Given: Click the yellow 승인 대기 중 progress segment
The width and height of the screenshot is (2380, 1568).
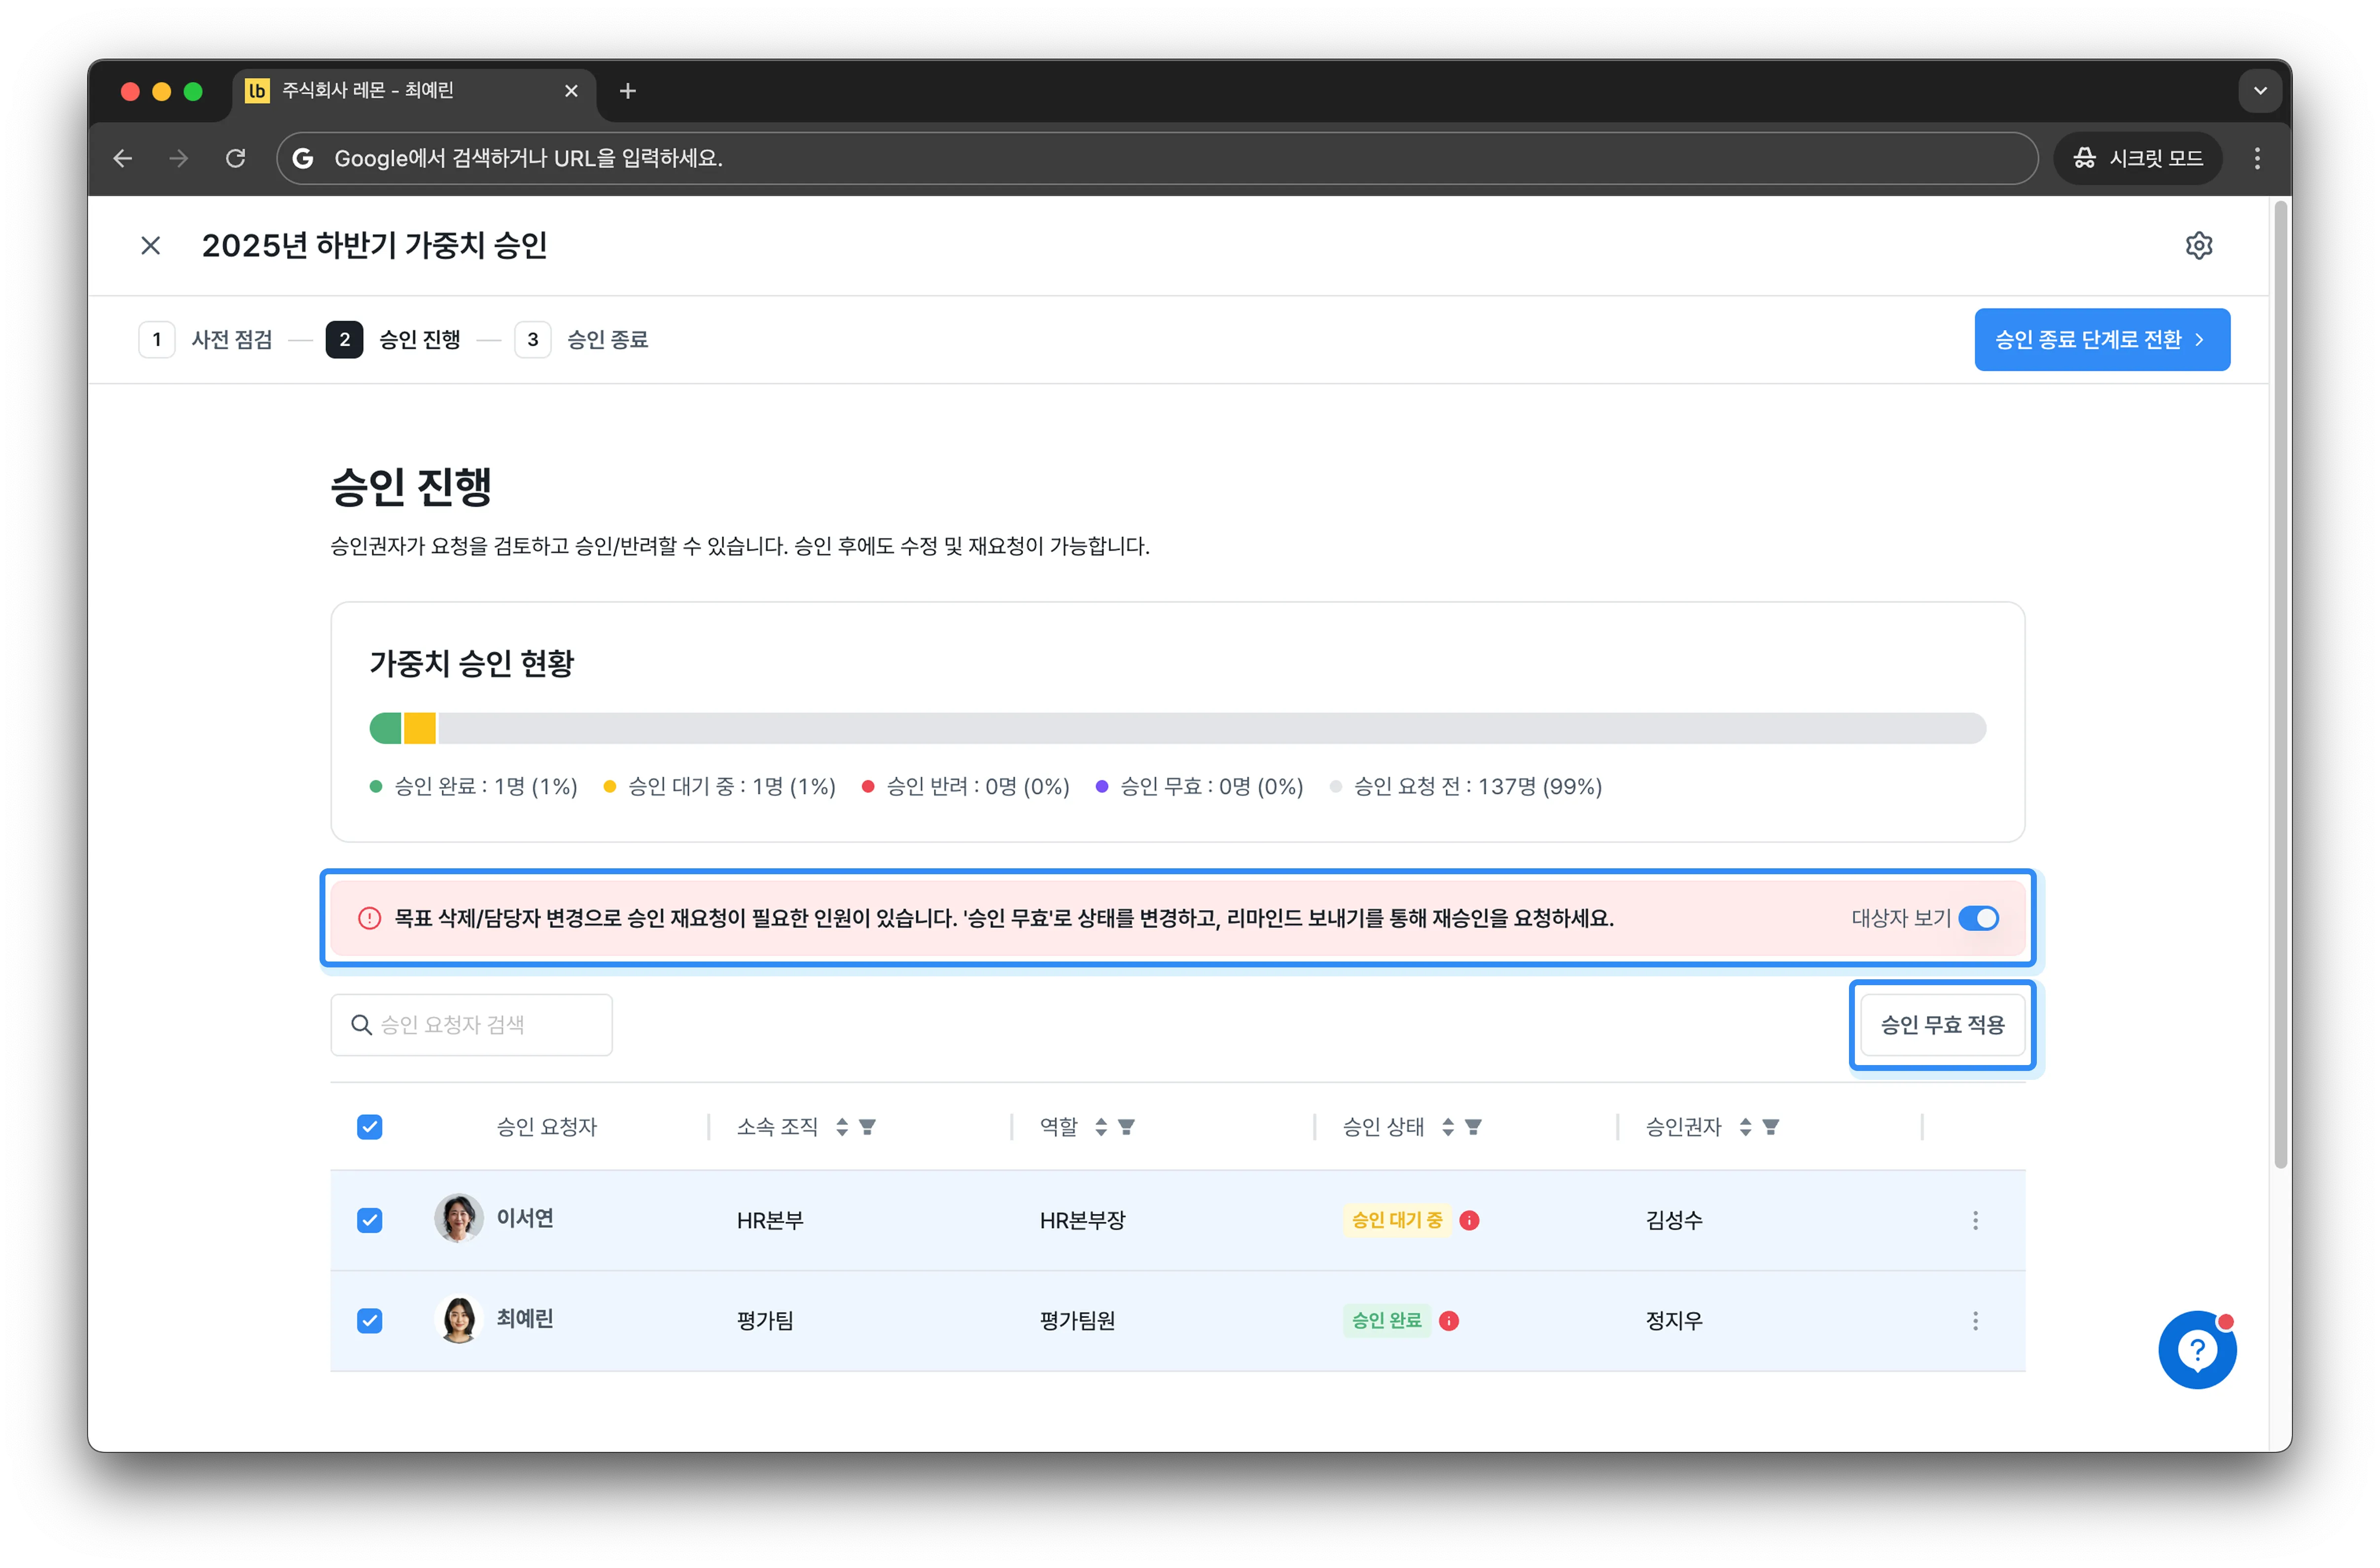Looking at the screenshot, I should (x=420, y=728).
